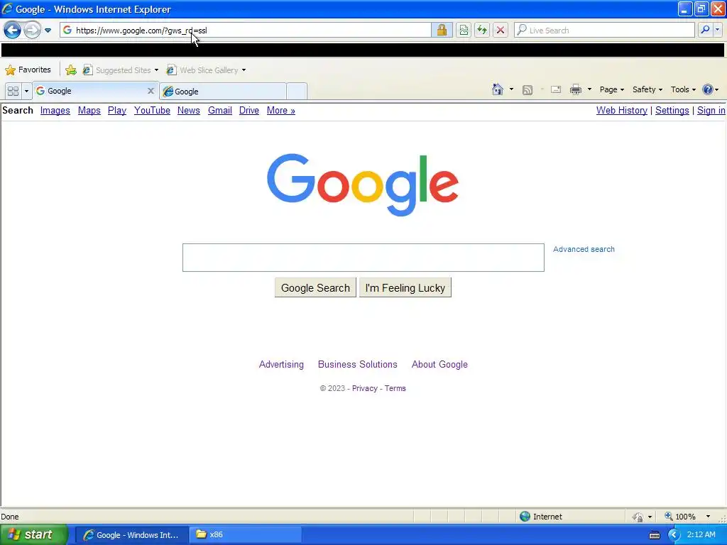Expand the More » link

click(281, 110)
